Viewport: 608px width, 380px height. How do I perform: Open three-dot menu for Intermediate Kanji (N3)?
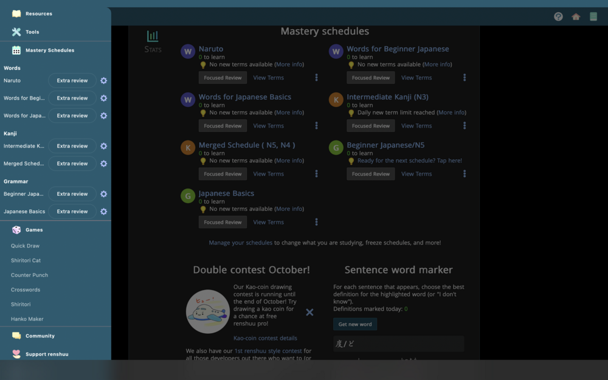click(x=465, y=126)
